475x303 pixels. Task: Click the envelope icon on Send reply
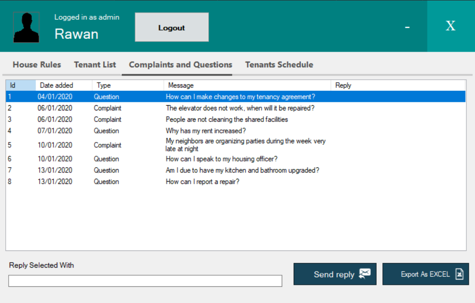[364, 273]
